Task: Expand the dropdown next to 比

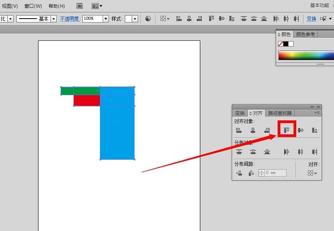Action: tap(10, 19)
